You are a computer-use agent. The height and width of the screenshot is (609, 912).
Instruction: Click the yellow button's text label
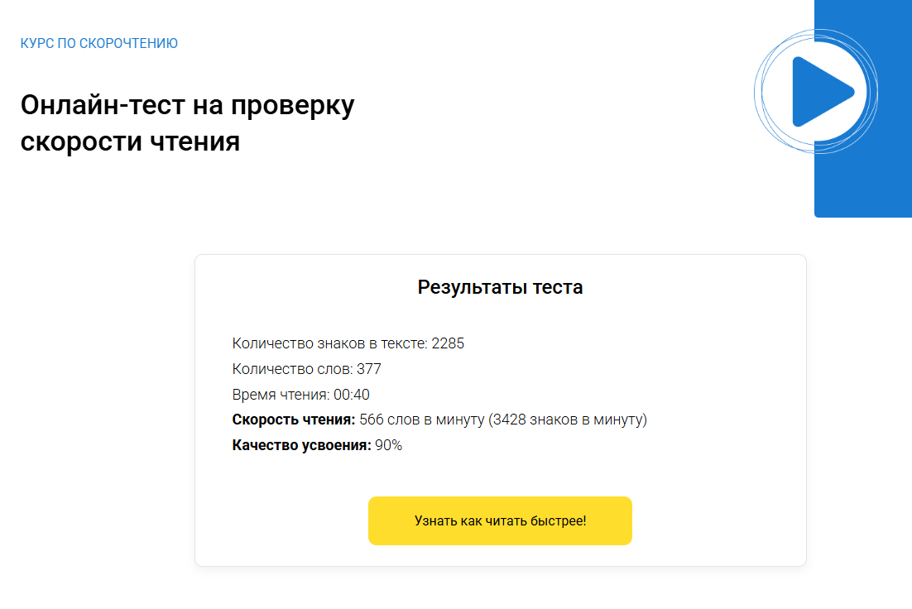click(x=500, y=520)
